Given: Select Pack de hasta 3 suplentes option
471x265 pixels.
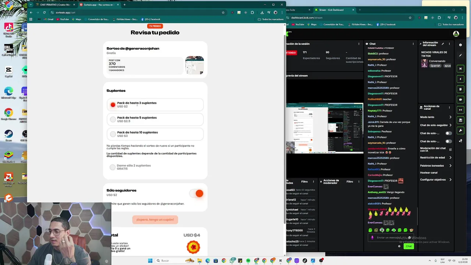Looking at the screenshot, I should (x=155, y=105).
